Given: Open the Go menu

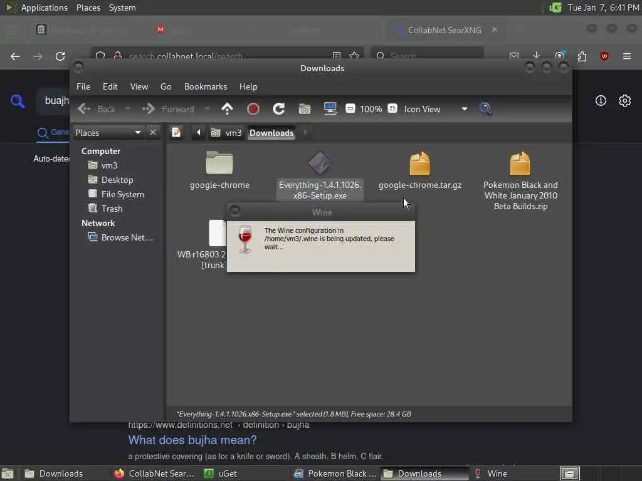Looking at the screenshot, I should click(166, 86).
